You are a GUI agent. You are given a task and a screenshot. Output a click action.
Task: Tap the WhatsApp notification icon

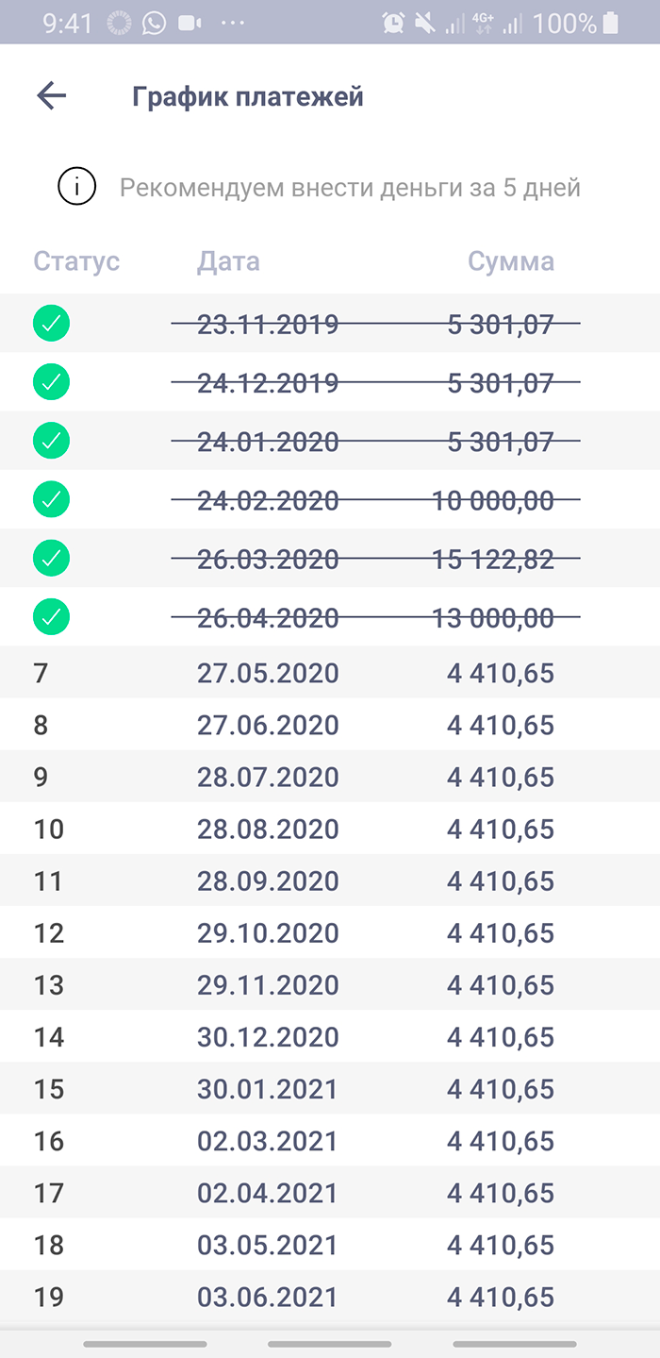(x=154, y=23)
